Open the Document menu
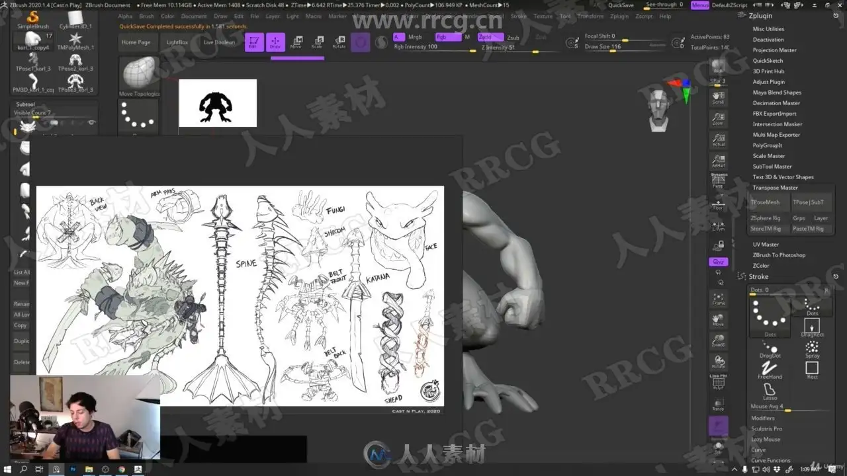847x476 pixels. click(194, 16)
